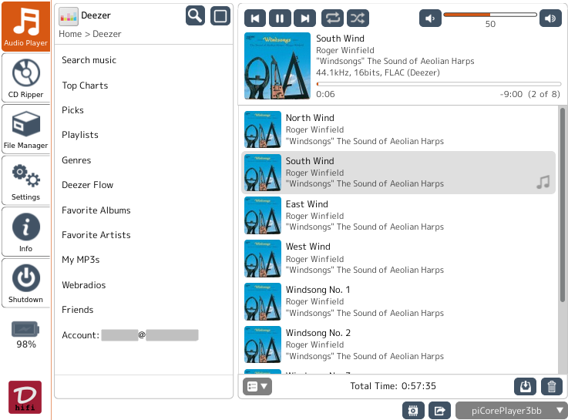This screenshot has width=568, height=420.
Task: Click the D hifi logo
Action: point(25,397)
